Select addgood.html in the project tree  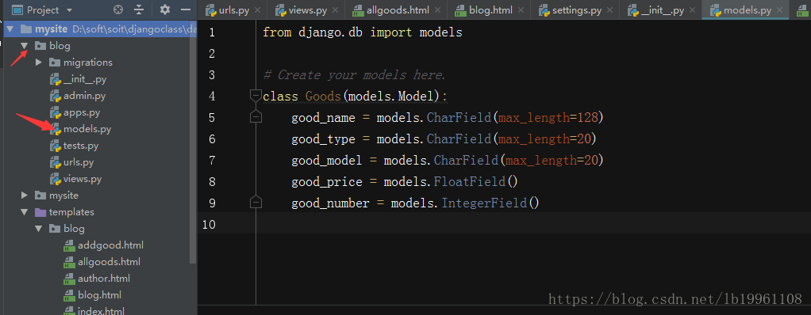[110, 245]
